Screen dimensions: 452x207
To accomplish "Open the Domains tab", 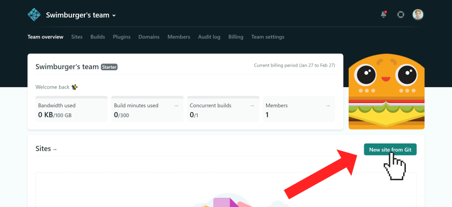I will (x=149, y=37).
